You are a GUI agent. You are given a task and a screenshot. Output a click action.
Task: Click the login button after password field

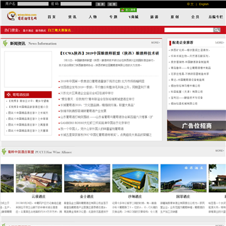[x=100, y=4]
